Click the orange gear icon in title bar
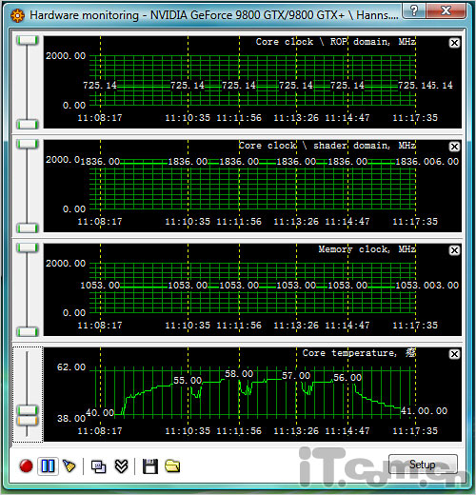476x495 pixels. pyautogui.click(x=17, y=15)
